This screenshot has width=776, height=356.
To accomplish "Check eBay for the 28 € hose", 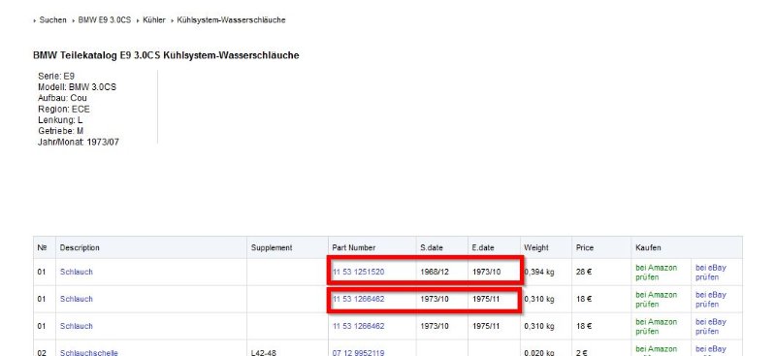I will pos(711,273).
